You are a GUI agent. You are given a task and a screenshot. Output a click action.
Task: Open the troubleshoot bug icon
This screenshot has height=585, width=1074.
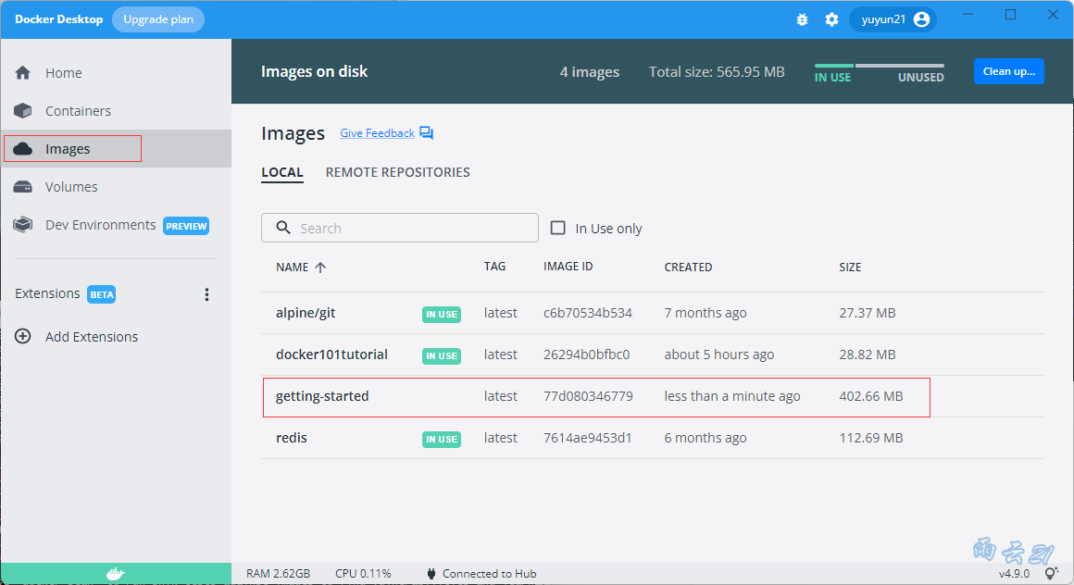(x=802, y=19)
